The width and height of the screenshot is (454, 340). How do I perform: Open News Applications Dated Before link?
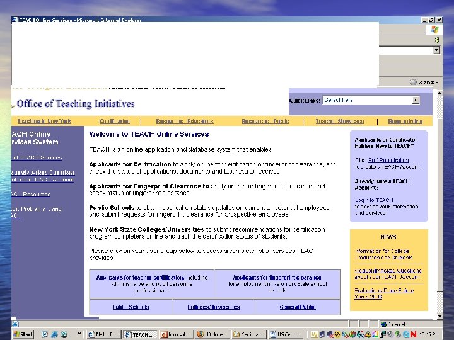pos(384,293)
